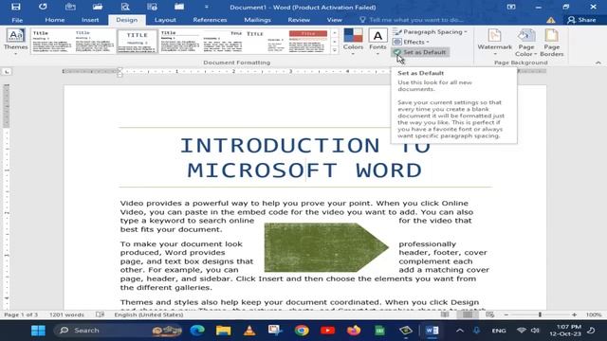Click the tab selector at ruler corner
607x341 pixels.
point(7,72)
